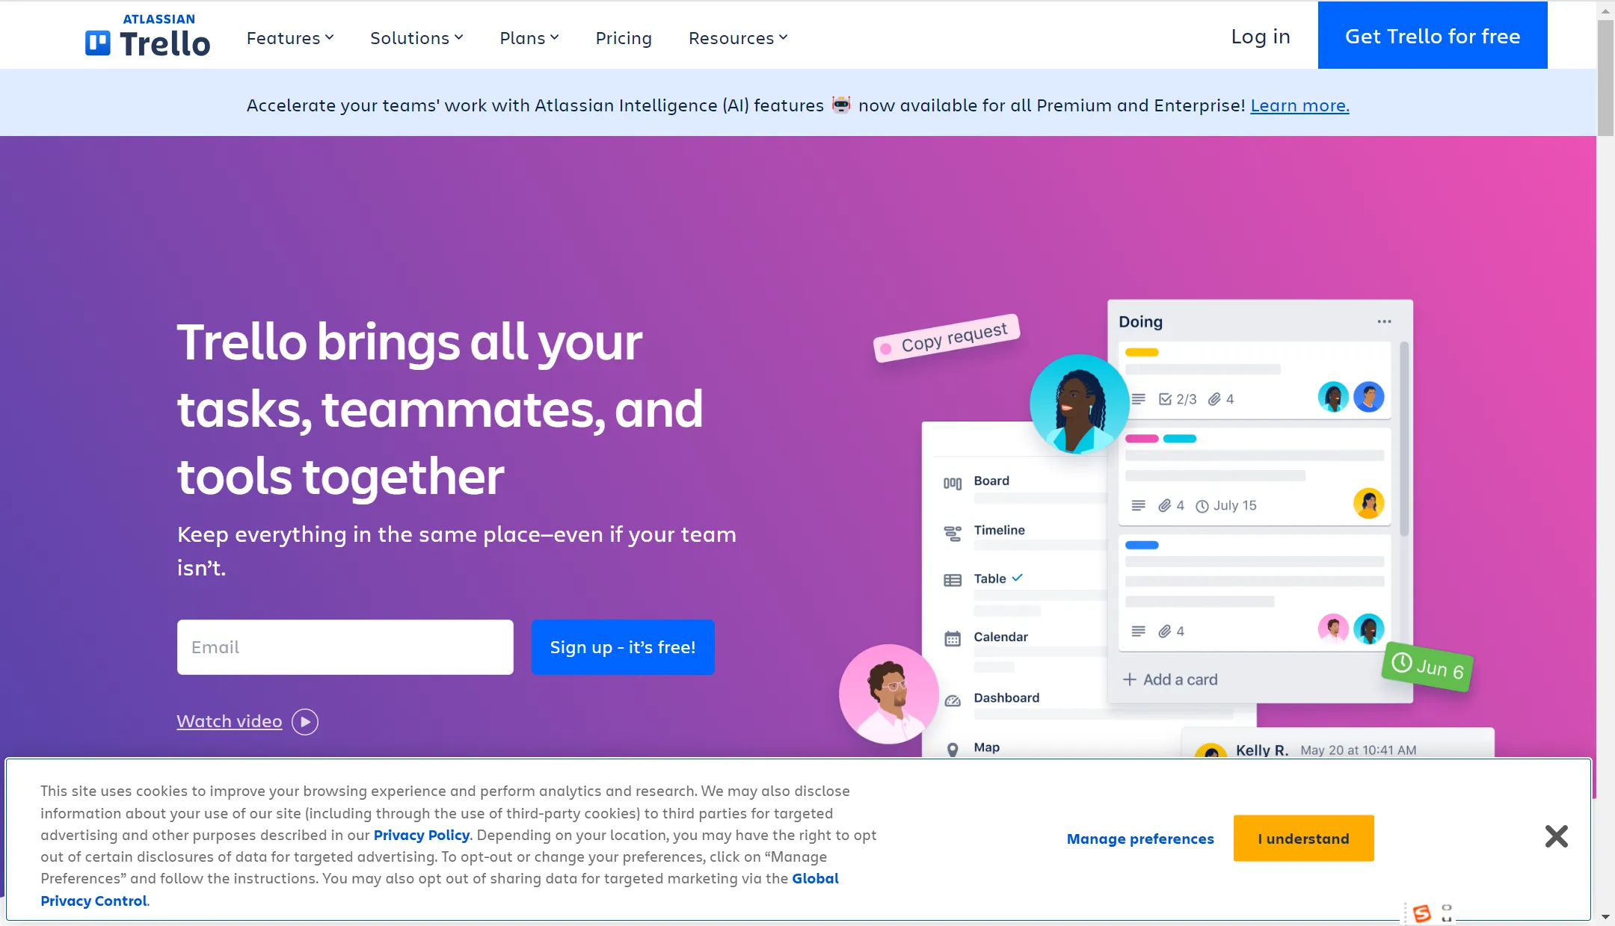Viewport: 1615px width, 926px height.
Task: Click the Atlassian Intelligence AI icon
Action: point(840,104)
